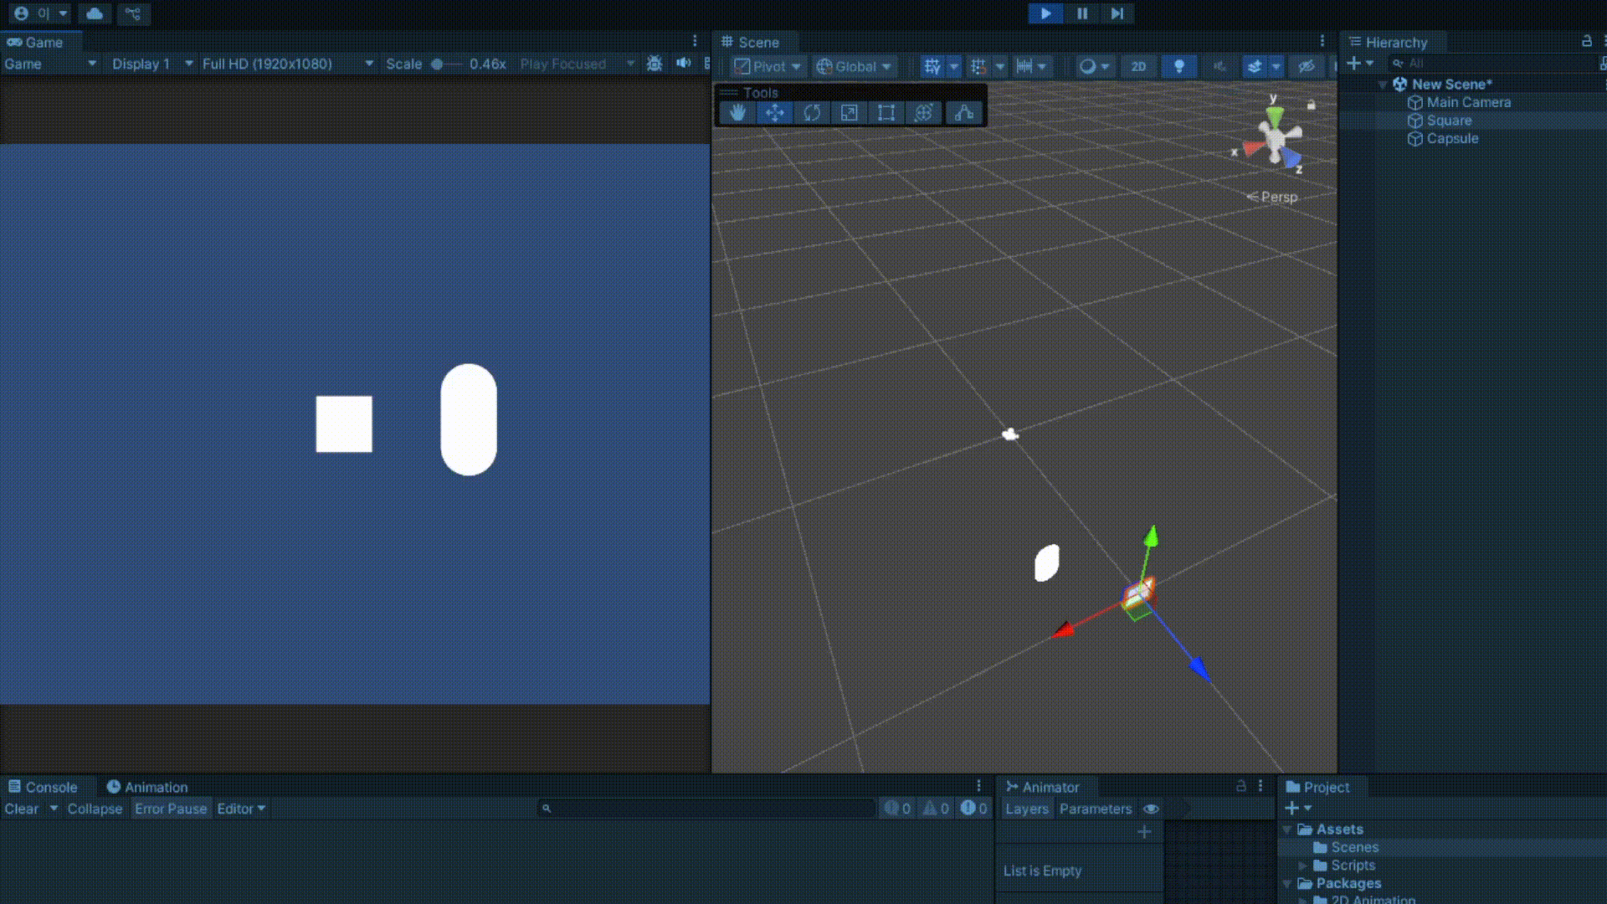This screenshot has height=904, width=1607.
Task: Toggle scene lighting bulb
Action: click(x=1178, y=66)
